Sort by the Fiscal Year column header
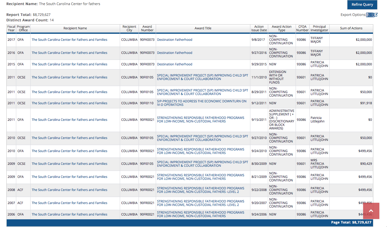Screen dimensions: 387x227 (11, 28)
